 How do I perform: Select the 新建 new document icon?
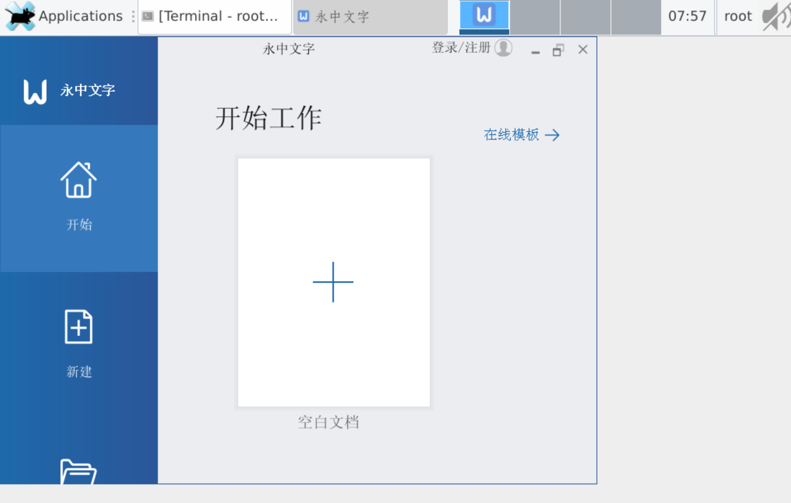coord(78,327)
